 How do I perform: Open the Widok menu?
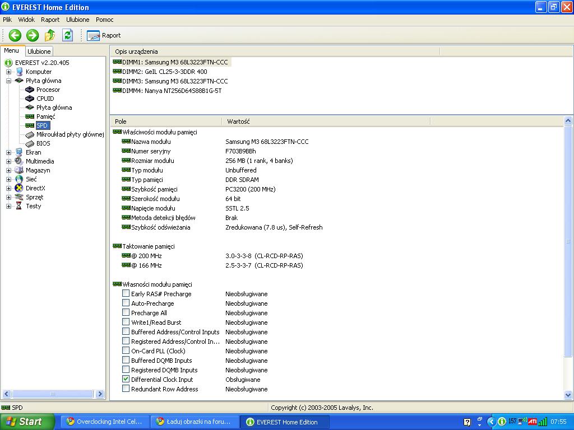click(x=26, y=20)
